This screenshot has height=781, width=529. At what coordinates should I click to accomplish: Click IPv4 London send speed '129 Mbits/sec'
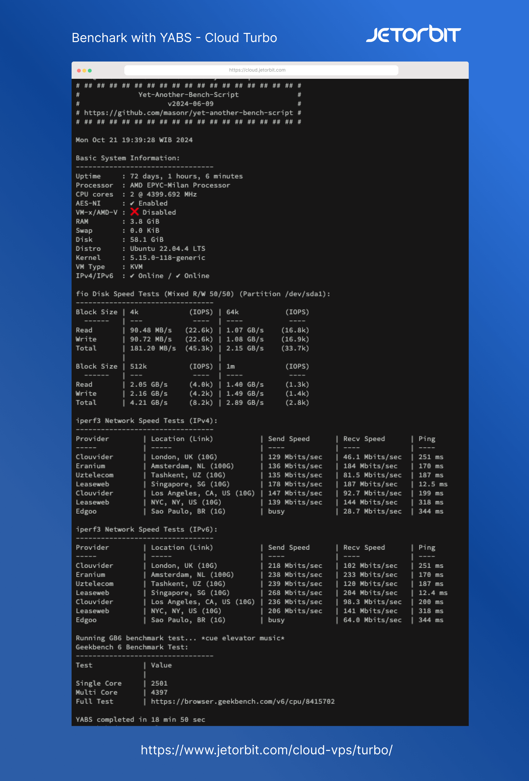295,457
